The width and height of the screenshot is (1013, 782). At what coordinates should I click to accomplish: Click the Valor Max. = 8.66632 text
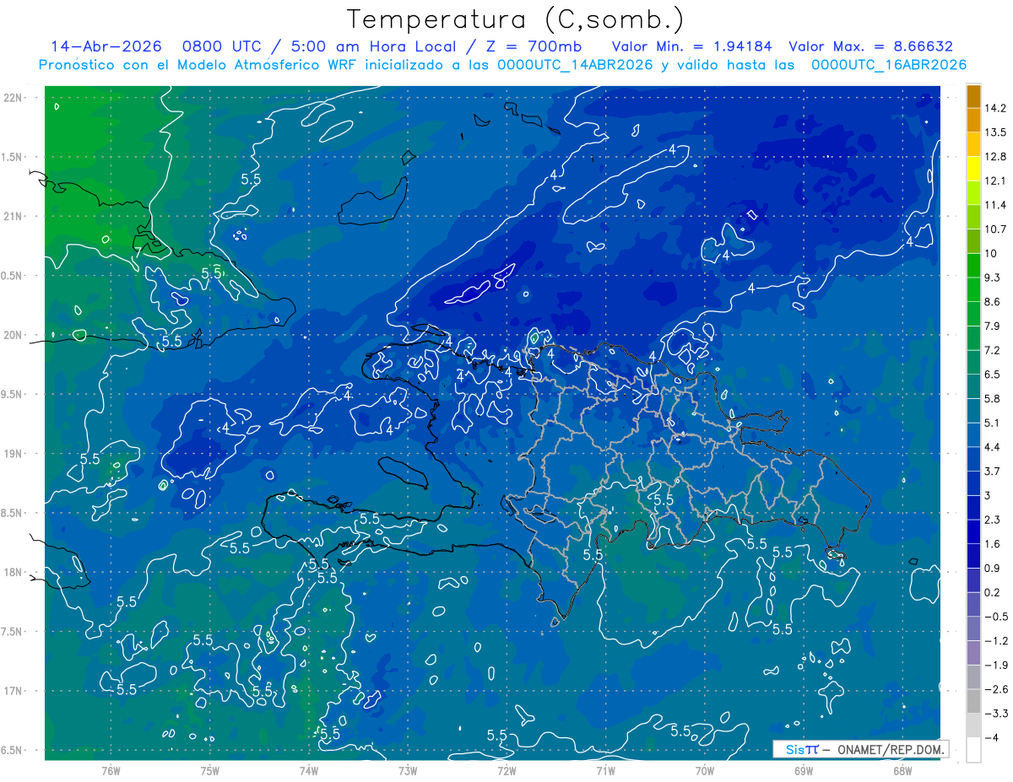click(x=870, y=46)
